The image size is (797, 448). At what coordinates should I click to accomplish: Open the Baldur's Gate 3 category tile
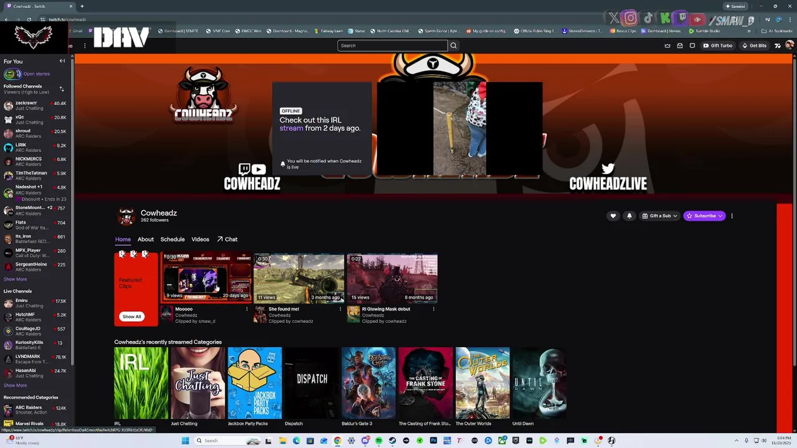click(369, 383)
